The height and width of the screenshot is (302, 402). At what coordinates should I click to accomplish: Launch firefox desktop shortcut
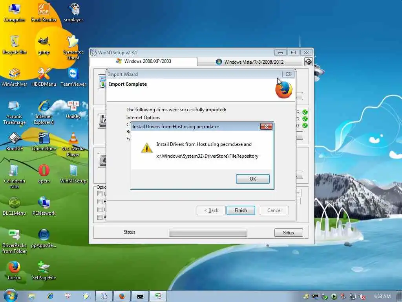pos(15,271)
